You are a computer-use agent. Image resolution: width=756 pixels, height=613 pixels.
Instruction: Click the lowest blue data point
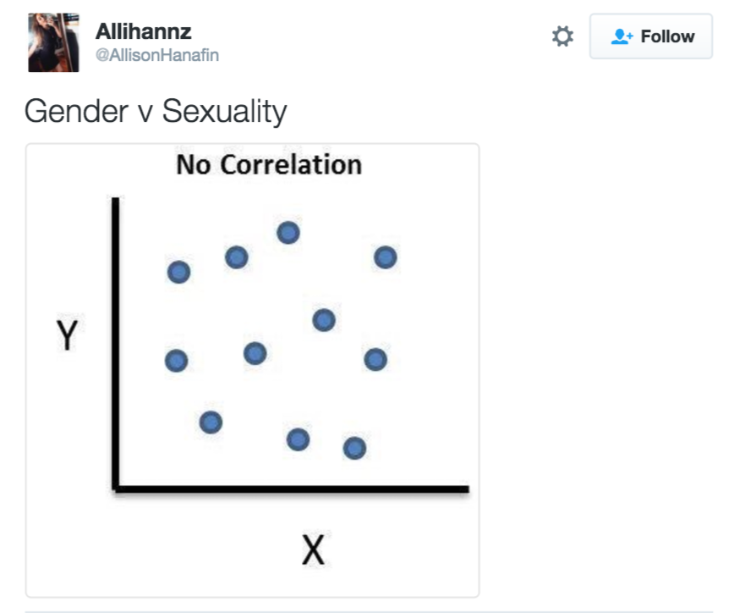point(354,448)
